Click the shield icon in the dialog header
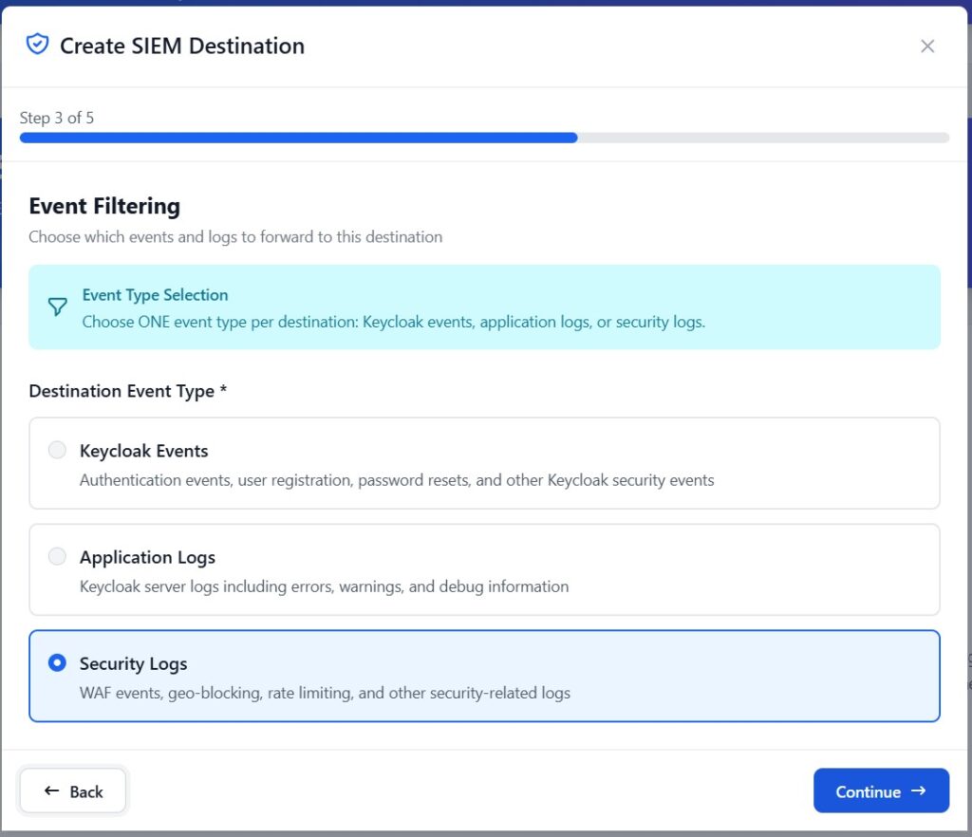Viewport: 972px width, 837px height. [37, 45]
